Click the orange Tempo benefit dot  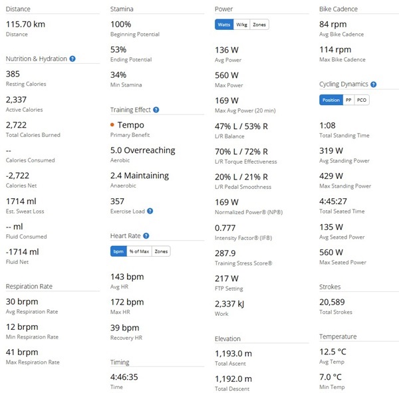[112, 125]
